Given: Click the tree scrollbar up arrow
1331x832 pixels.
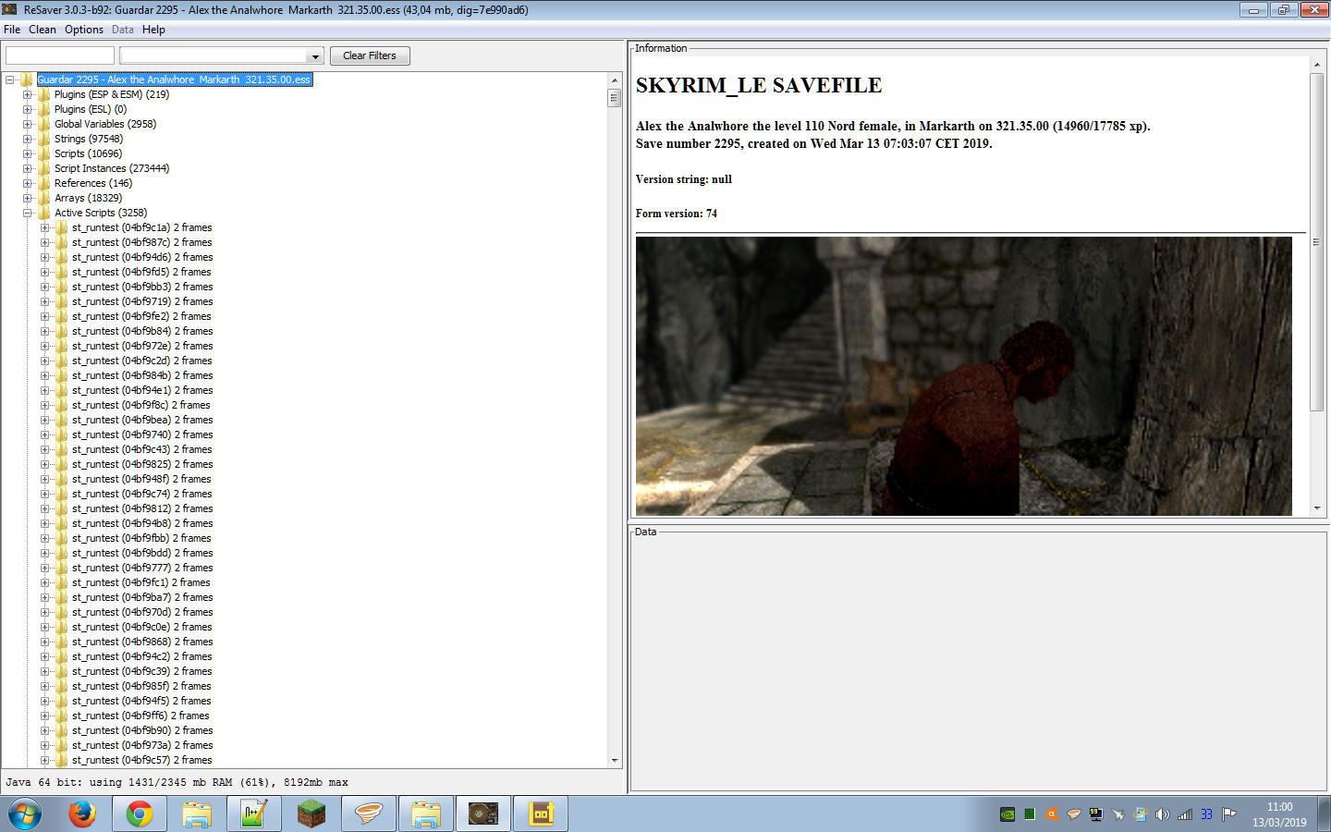Looking at the screenshot, I should click(615, 80).
